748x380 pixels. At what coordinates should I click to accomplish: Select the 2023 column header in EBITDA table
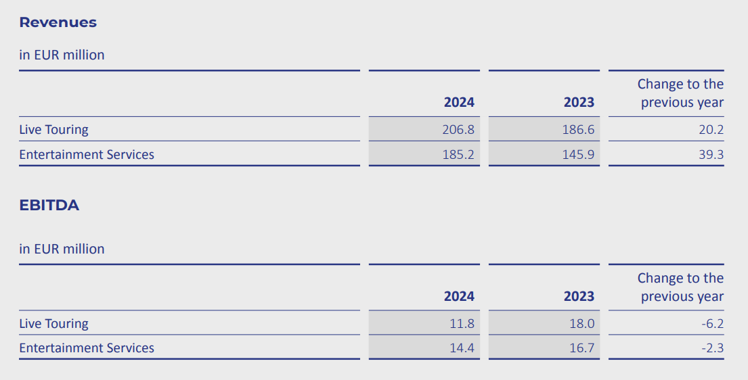click(579, 296)
